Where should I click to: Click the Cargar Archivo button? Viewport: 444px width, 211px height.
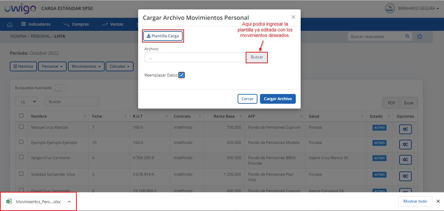pyautogui.click(x=278, y=99)
